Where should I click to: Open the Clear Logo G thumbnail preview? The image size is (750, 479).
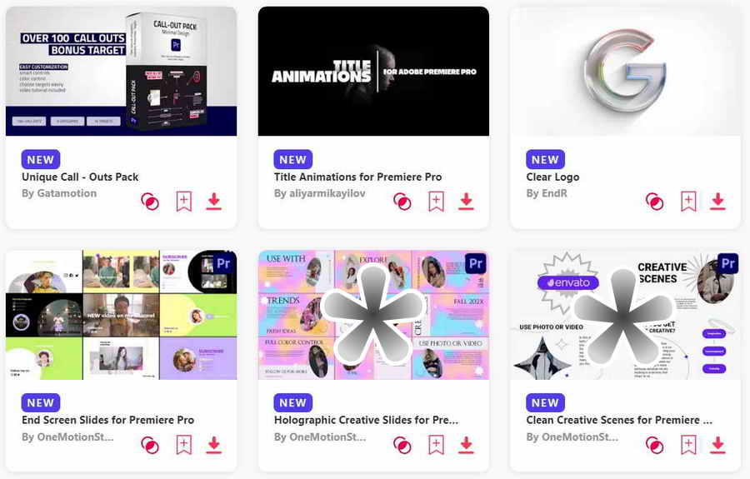tap(625, 72)
